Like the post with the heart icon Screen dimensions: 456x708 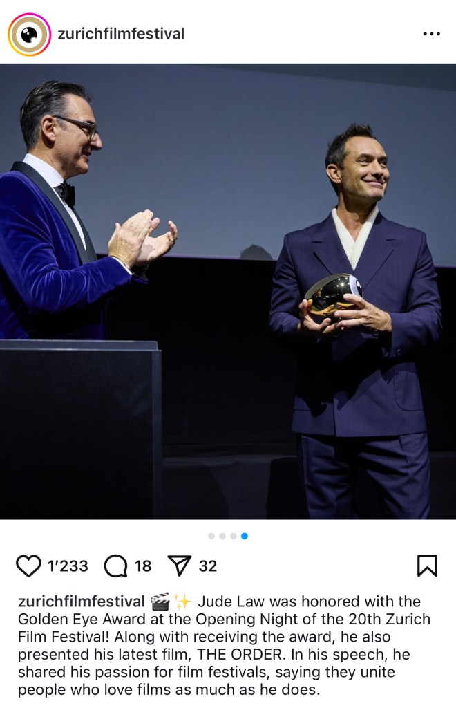click(28, 566)
